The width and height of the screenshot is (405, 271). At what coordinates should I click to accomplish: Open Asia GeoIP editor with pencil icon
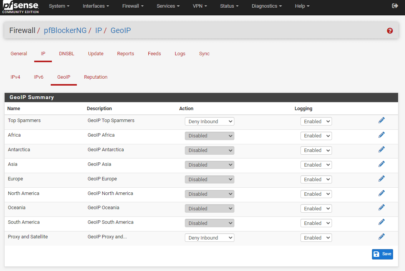click(381, 164)
